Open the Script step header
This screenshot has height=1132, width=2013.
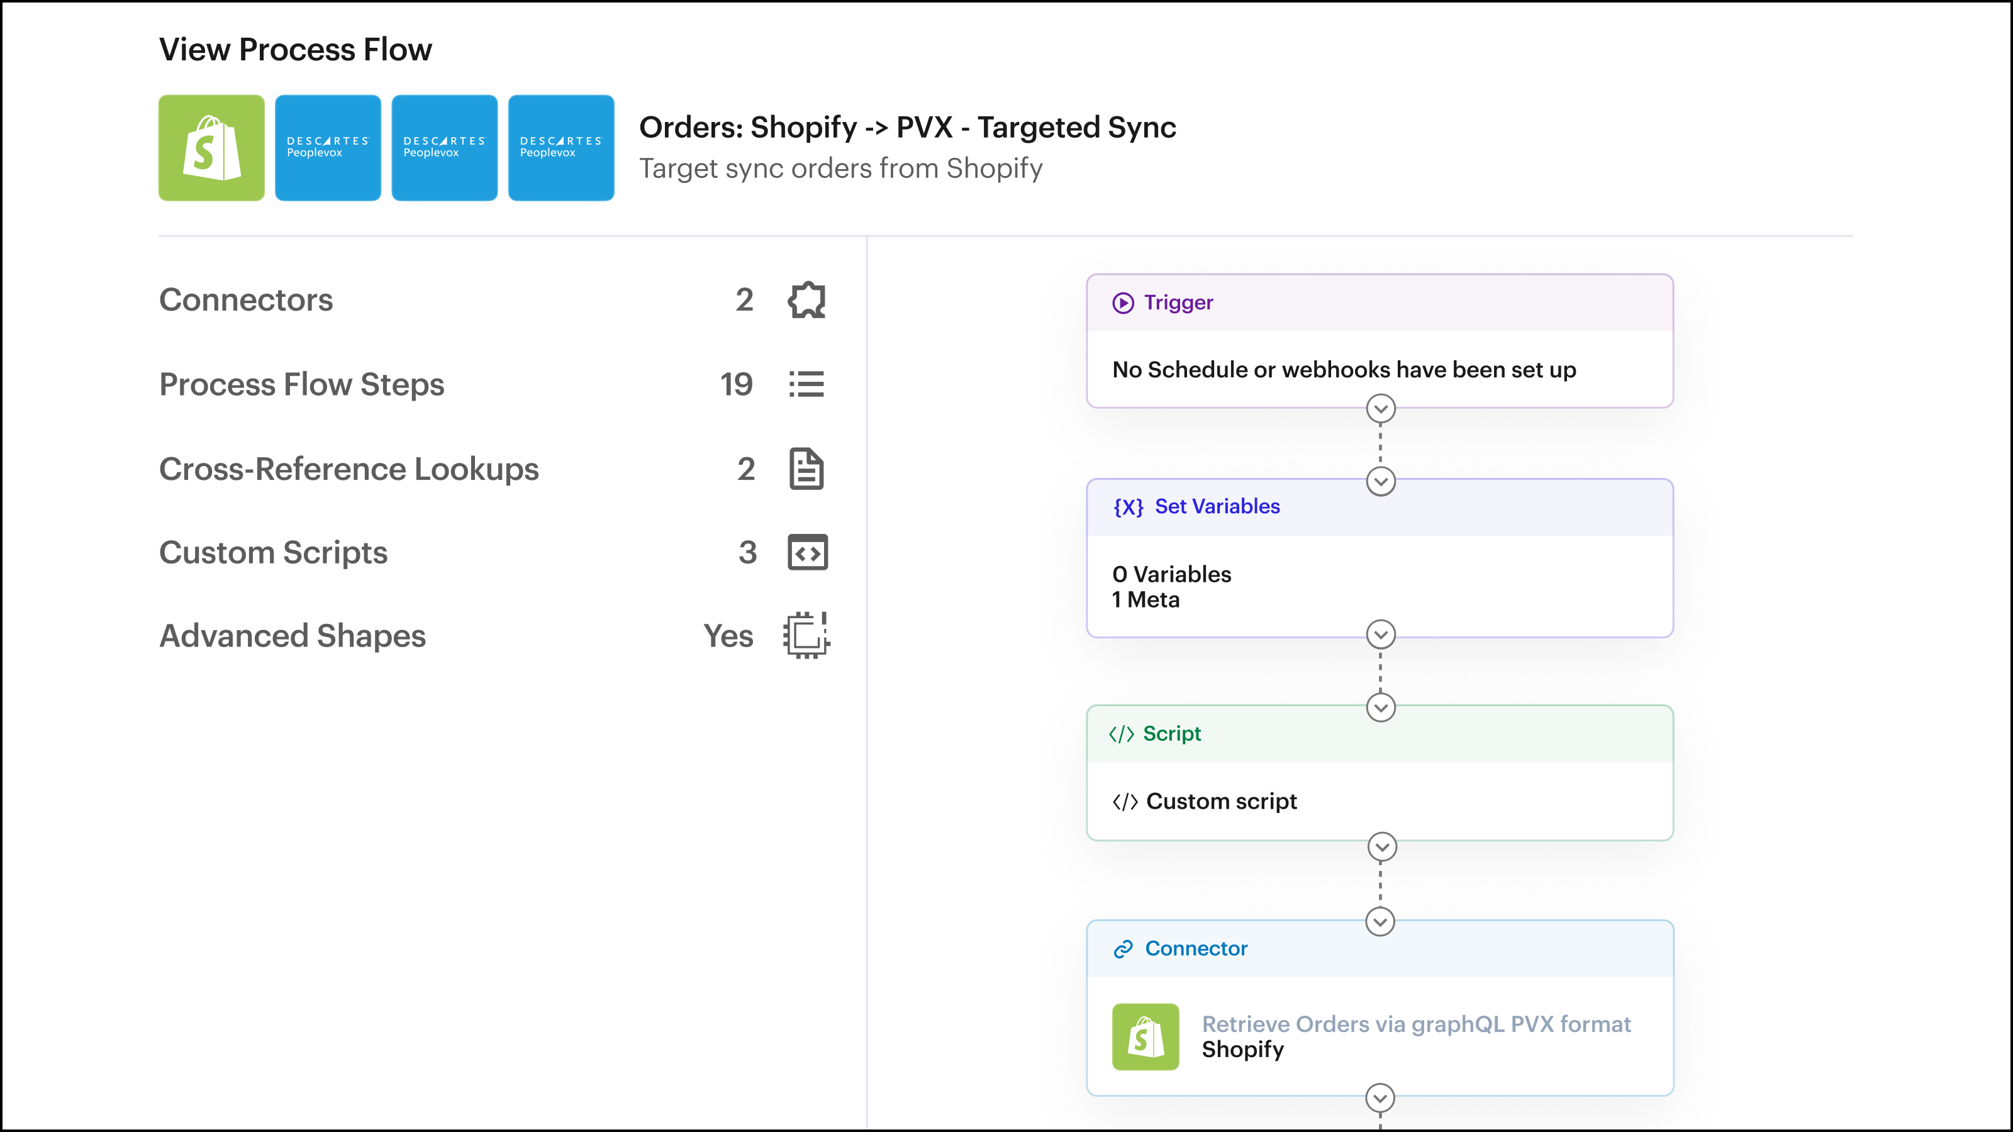tap(1171, 733)
